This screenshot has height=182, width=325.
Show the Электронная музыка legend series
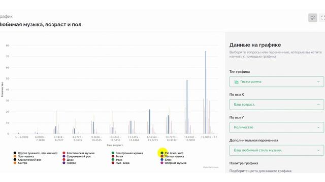[127, 153]
